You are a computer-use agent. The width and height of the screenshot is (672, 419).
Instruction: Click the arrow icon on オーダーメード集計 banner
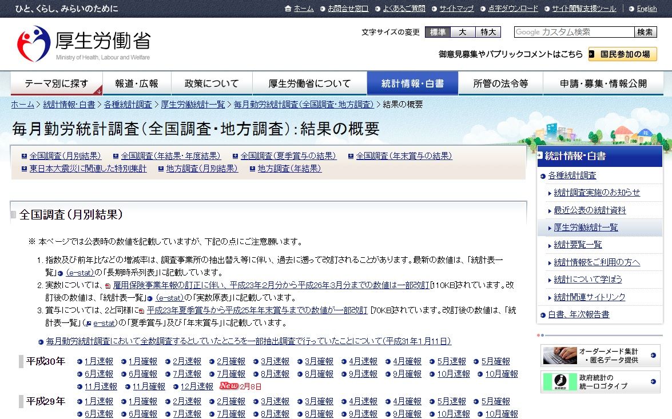point(653,356)
